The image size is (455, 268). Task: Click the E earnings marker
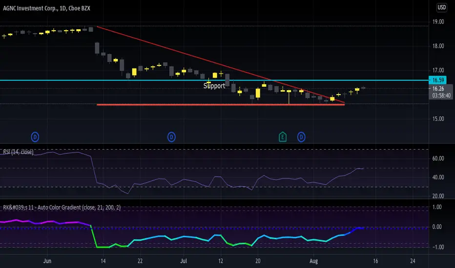click(x=283, y=137)
